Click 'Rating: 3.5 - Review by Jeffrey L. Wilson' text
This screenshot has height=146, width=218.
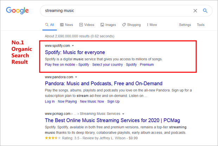coord(94,138)
